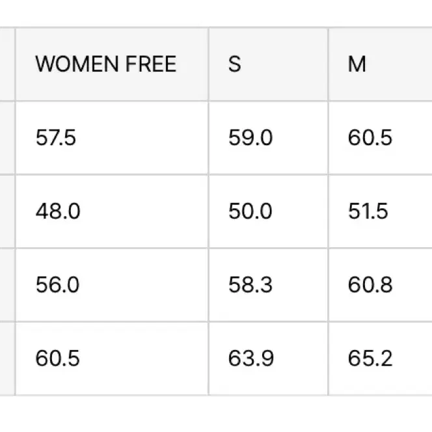The image size is (432, 432).
Task: Select the 60.5 cell in bottom row
Action: tap(112, 358)
